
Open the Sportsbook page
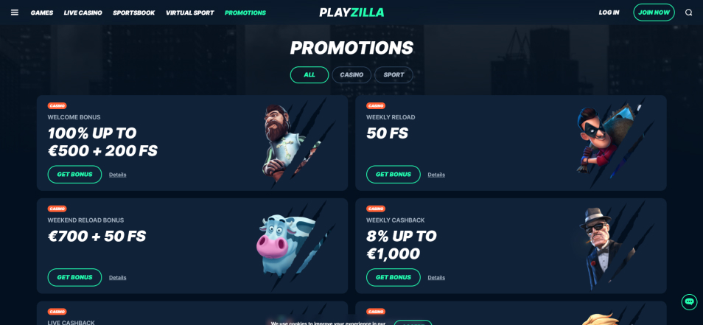click(133, 13)
